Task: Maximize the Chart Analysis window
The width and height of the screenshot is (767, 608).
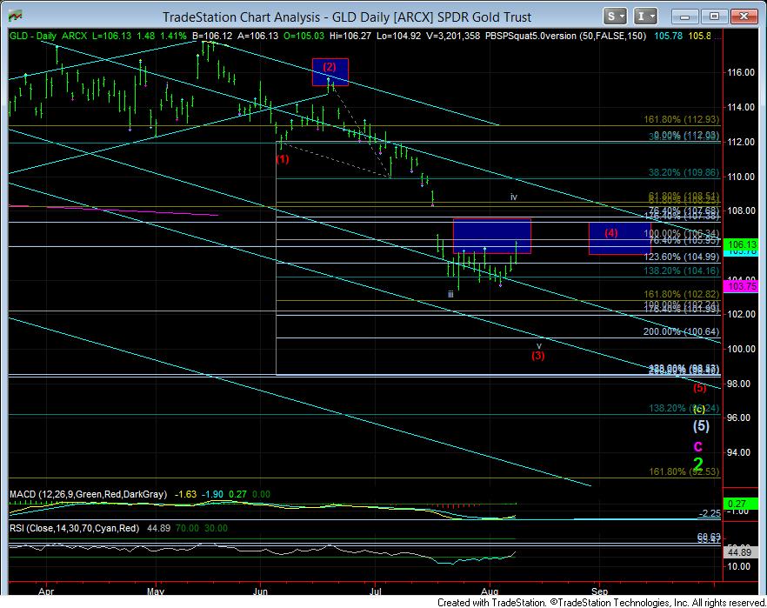Action: point(714,17)
